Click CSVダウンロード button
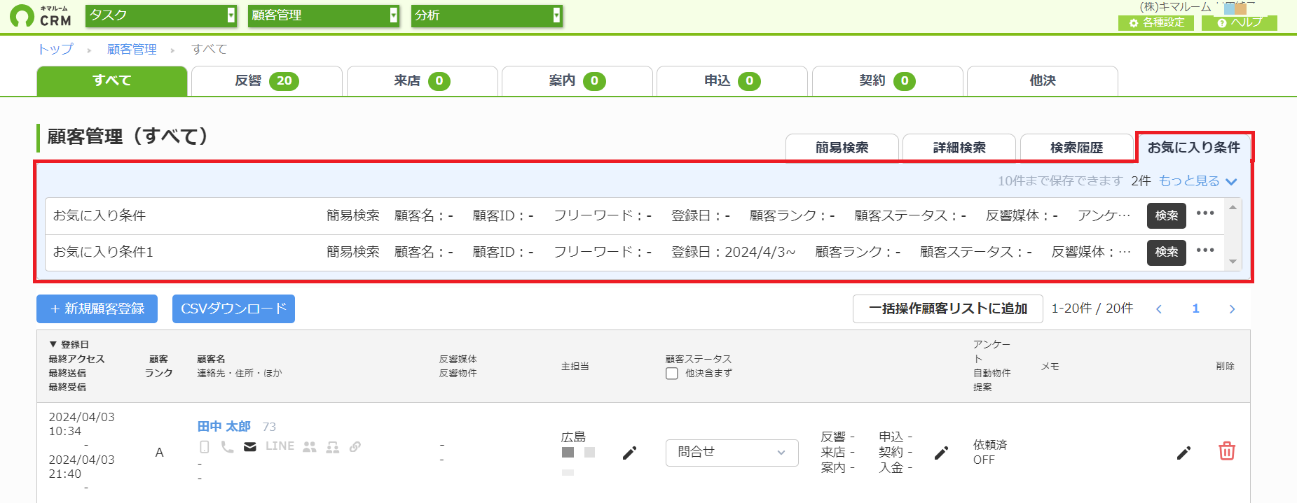The width and height of the screenshot is (1297, 503). [233, 309]
